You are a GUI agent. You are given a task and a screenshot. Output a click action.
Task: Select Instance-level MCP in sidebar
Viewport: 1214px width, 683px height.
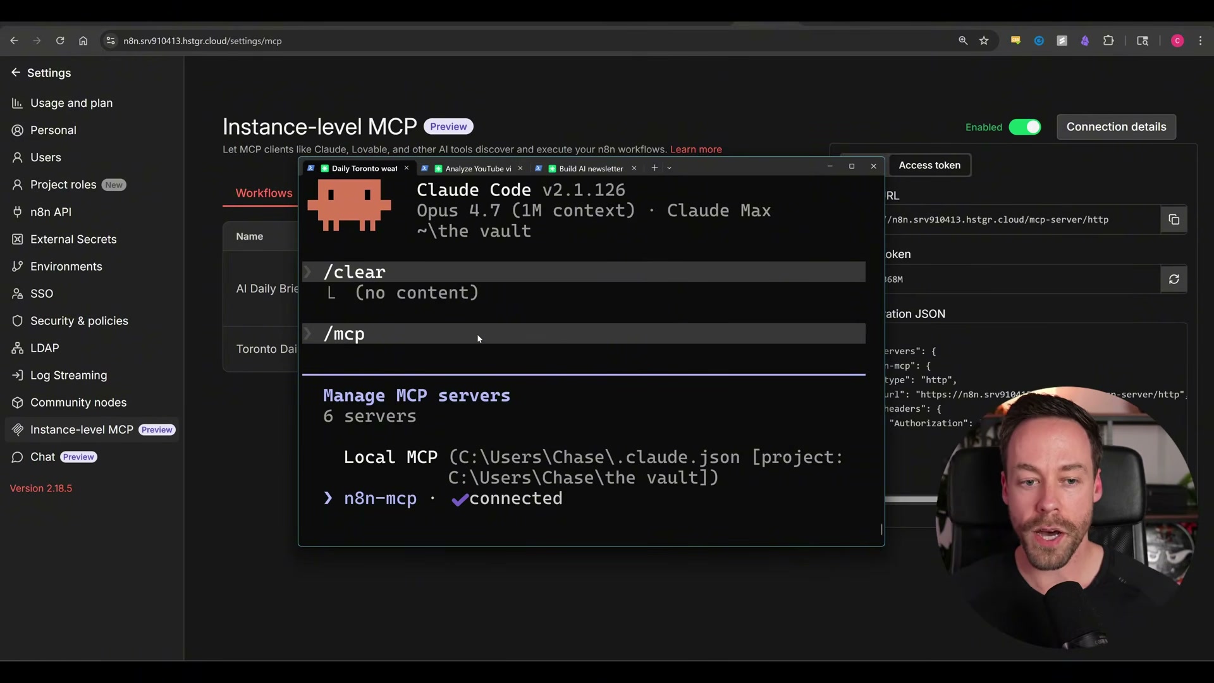pos(92,429)
